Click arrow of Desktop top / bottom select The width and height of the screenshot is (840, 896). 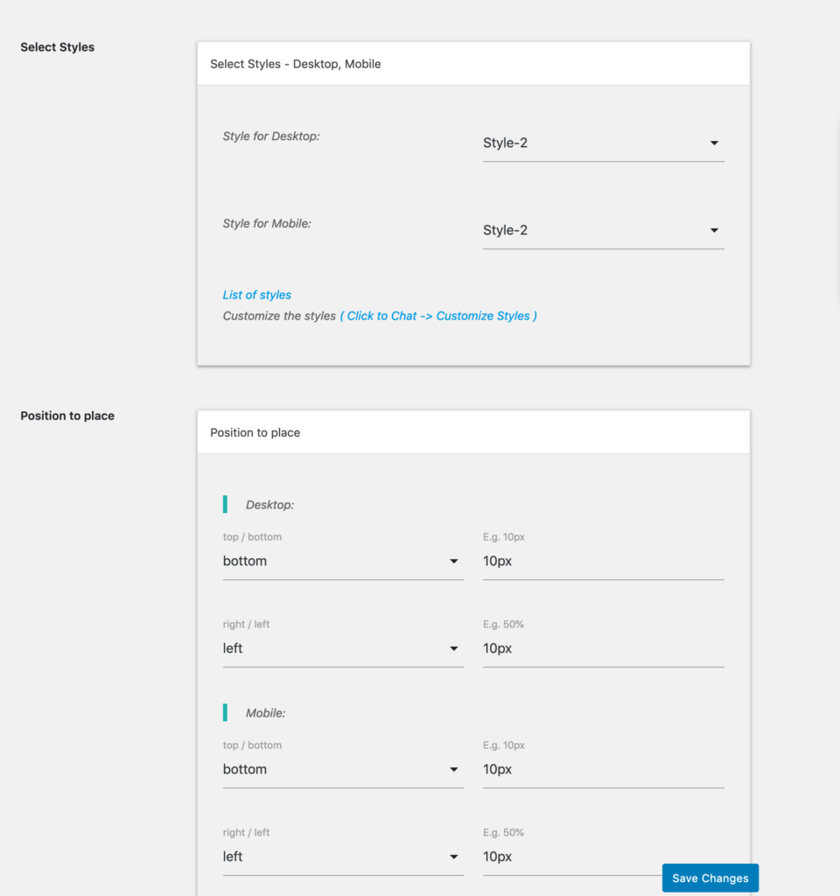coord(454,561)
